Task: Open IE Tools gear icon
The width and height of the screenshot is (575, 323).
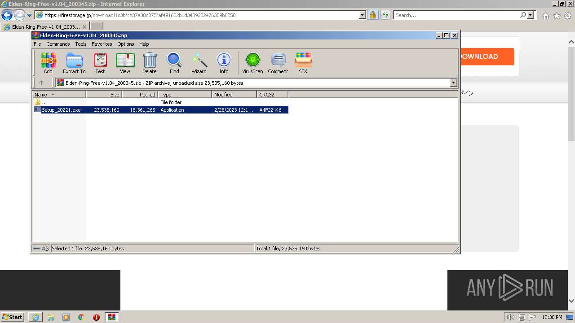Action: [568, 16]
